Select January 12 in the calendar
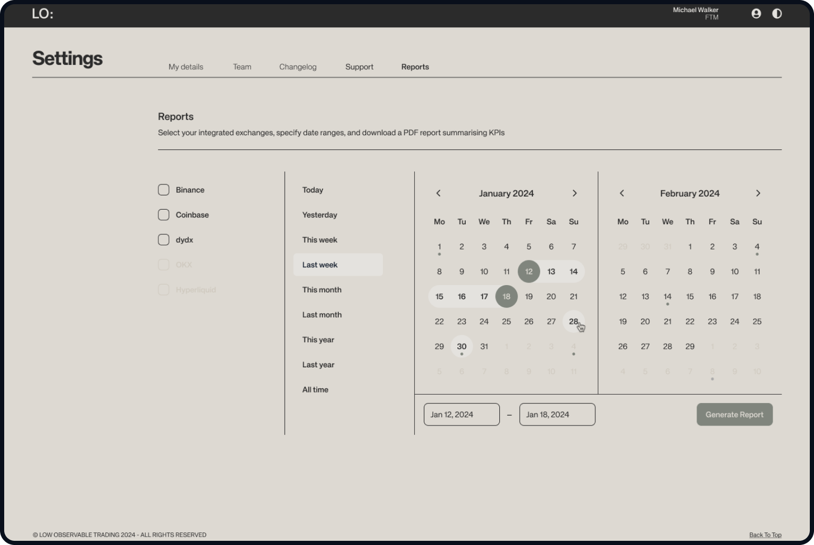Screen dimensions: 814x545 coord(529,271)
